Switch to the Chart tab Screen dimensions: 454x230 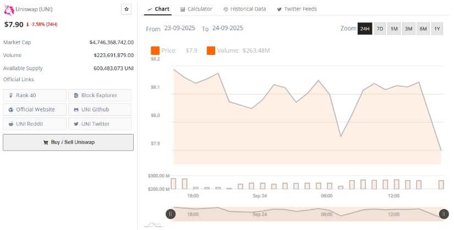pyautogui.click(x=158, y=9)
